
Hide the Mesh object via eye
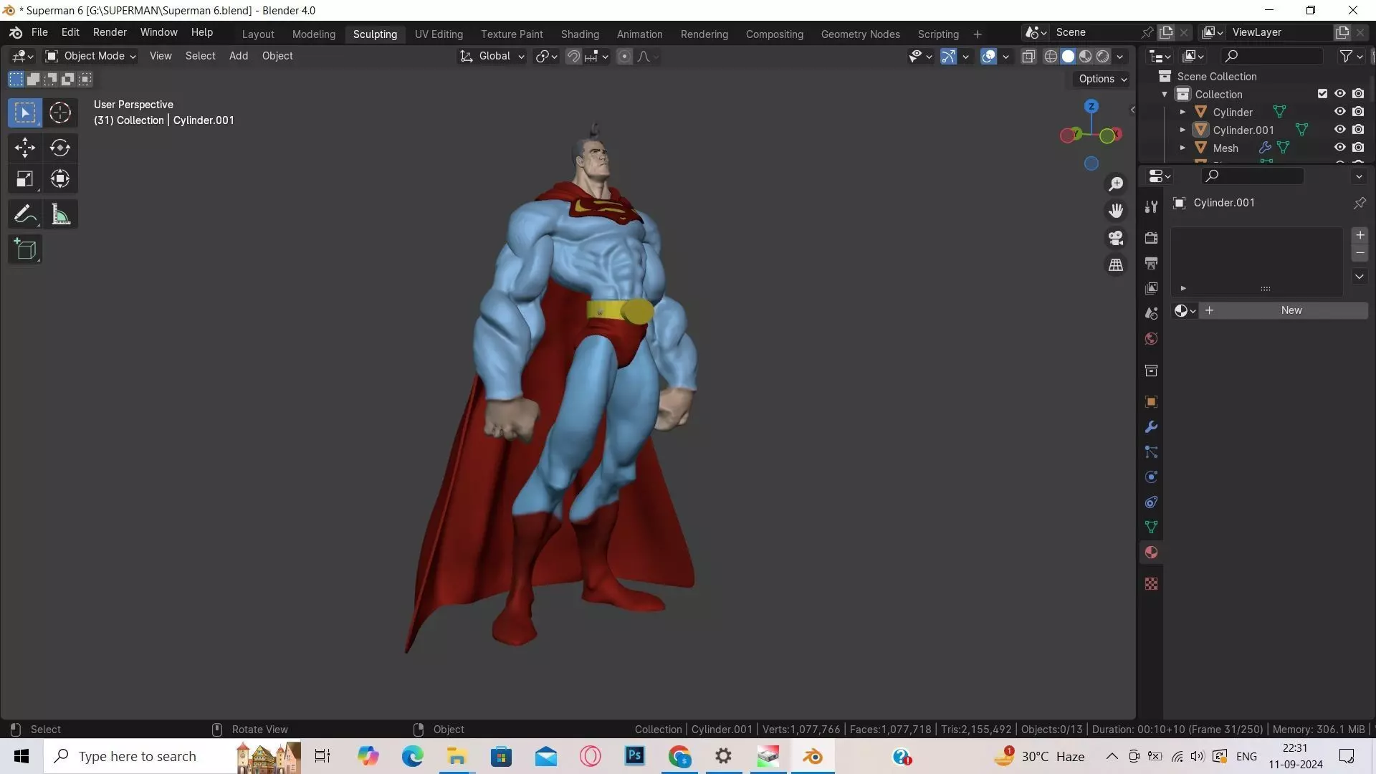pos(1339,148)
